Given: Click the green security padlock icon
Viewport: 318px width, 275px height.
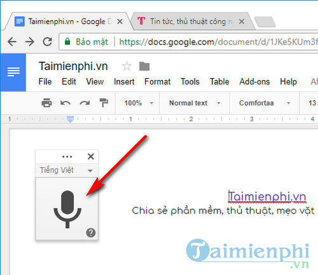Looking at the screenshot, I should tap(67, 41).
